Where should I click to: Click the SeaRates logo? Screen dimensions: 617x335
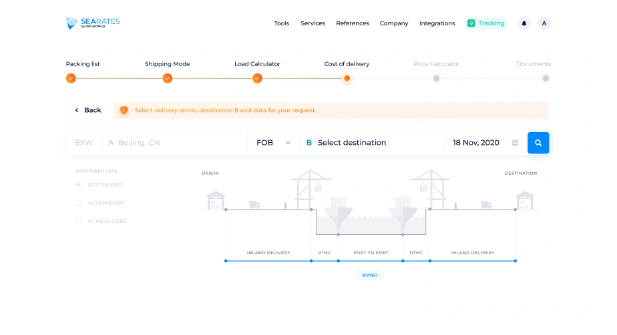click(x=93, y=23)
